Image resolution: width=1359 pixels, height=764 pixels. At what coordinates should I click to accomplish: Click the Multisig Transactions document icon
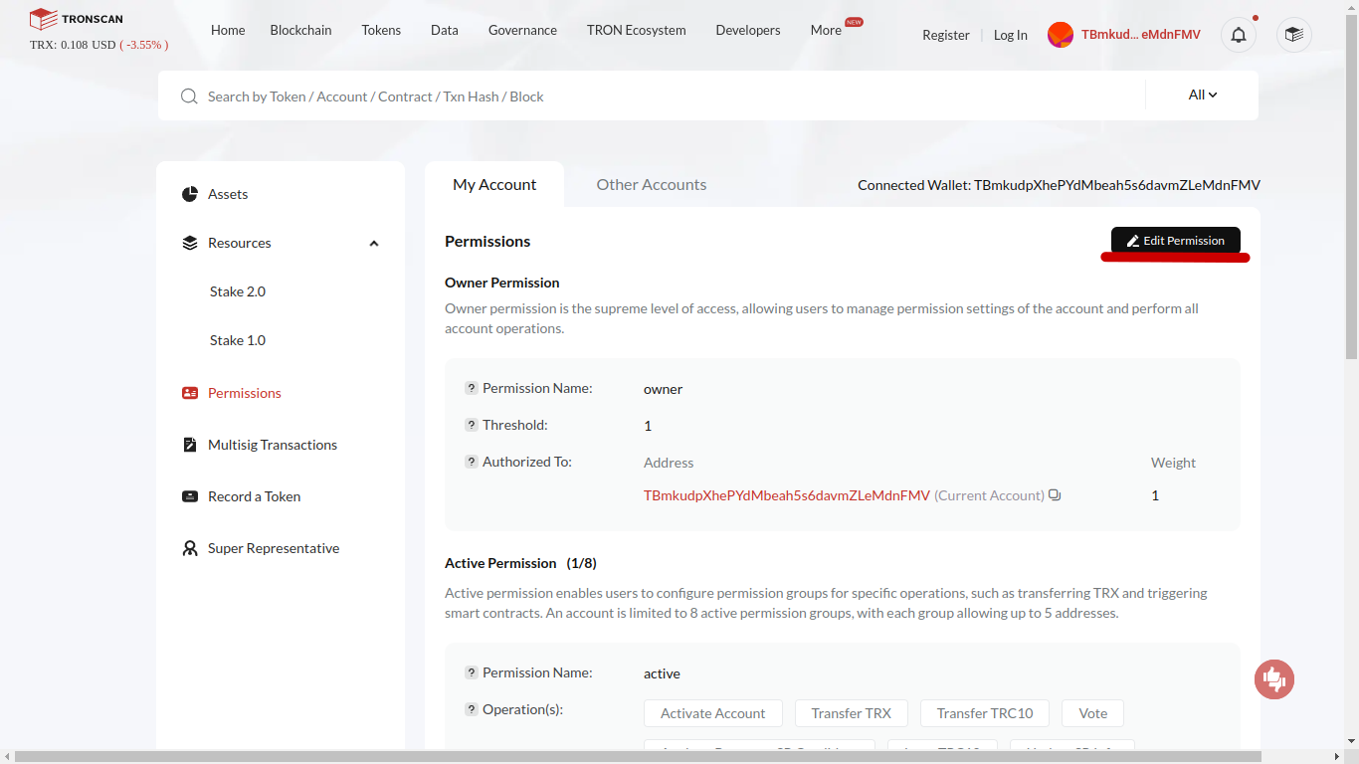pos(190,445)
